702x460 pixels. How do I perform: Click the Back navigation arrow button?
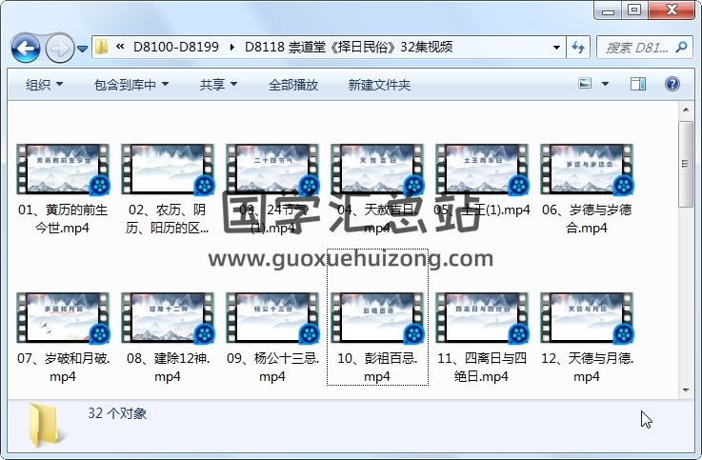pos(25,47)
